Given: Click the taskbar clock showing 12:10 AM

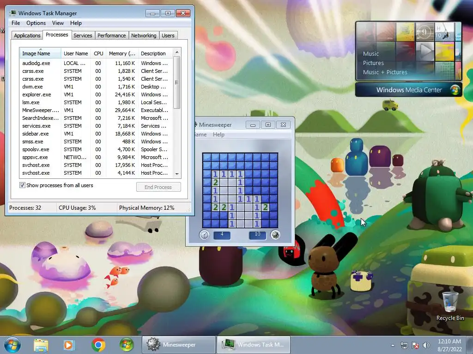Looking at the screenshot, I should tap(449, 345).
